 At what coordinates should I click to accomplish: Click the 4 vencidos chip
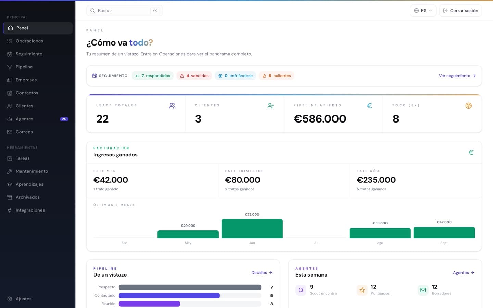click(x=194, y=76)
